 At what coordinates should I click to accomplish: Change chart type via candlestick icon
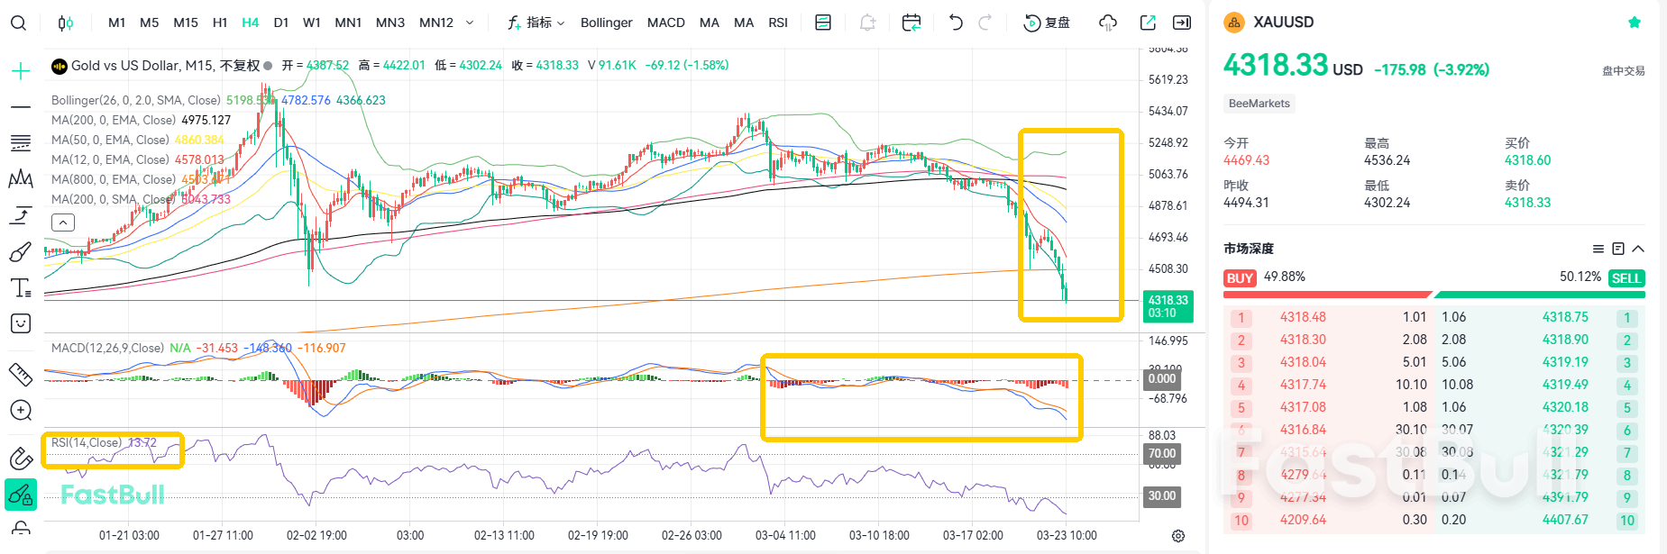pos(66,23)
